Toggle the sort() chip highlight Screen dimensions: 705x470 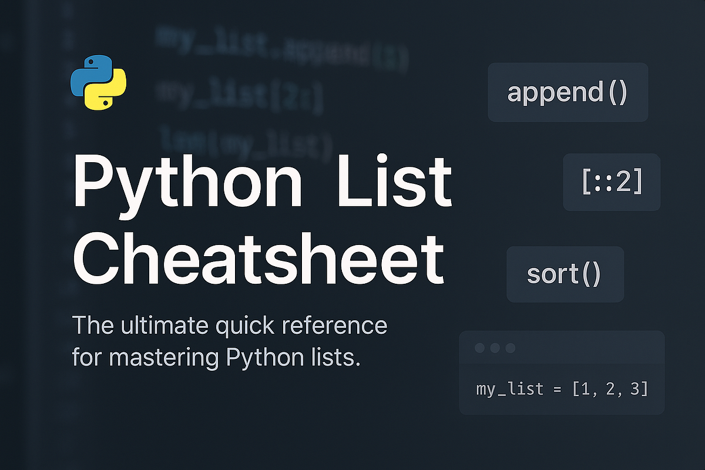[565, 274]
